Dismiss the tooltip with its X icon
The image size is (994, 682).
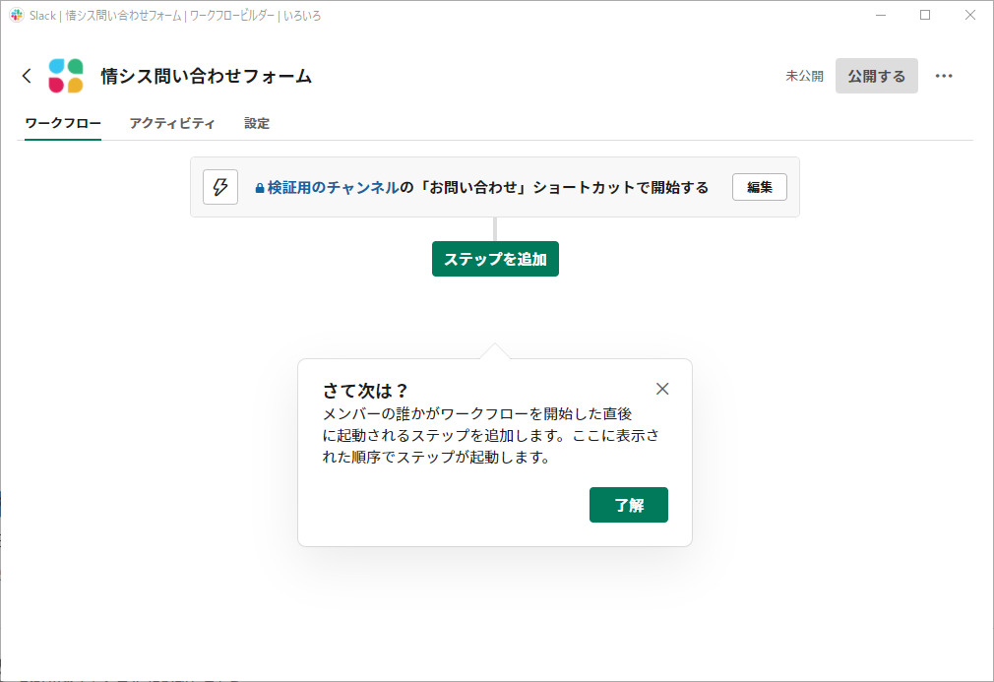[661, 389]
